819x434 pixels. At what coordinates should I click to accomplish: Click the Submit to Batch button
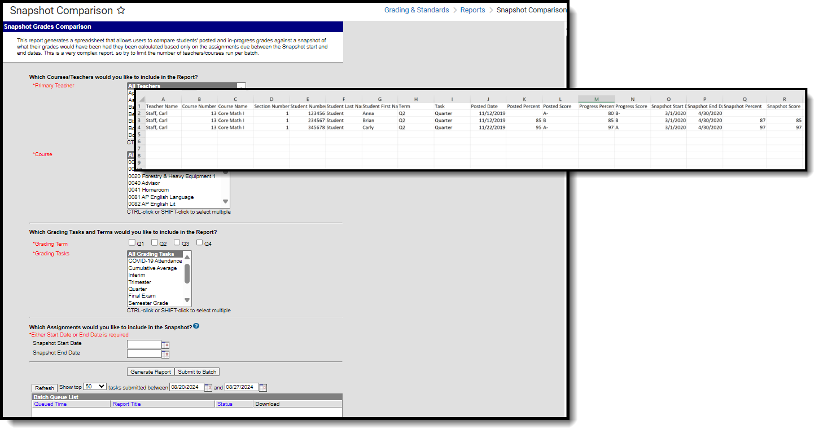tap(197, 372)
